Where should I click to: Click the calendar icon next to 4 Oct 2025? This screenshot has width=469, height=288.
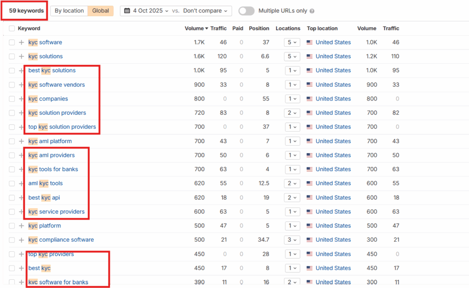[x=127, y=11]
